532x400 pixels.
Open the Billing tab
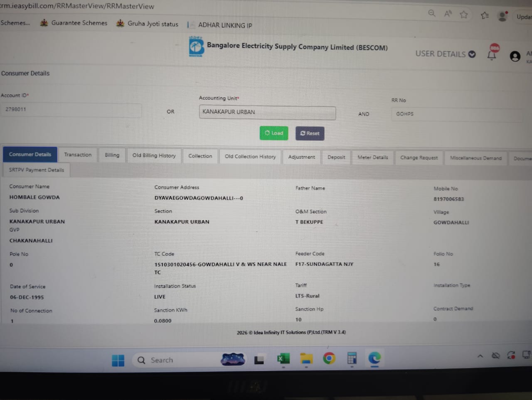tap(112, 155)
